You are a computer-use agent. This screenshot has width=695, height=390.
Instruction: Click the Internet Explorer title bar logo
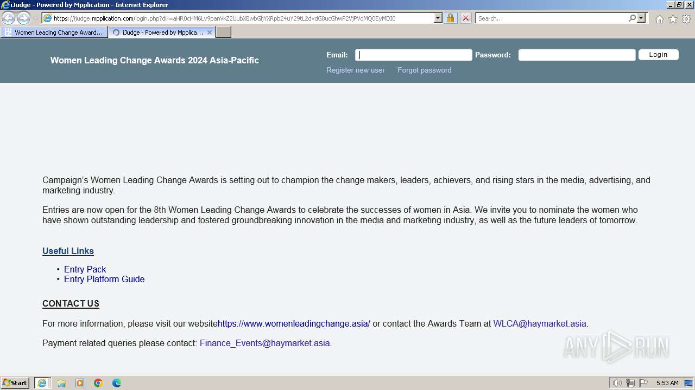pyautogui.click(x=5, y=5)
